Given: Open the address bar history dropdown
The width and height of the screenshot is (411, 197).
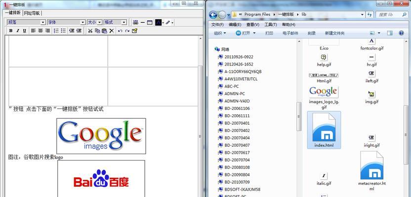Looking at the screenshot, I should click(363, 15).
